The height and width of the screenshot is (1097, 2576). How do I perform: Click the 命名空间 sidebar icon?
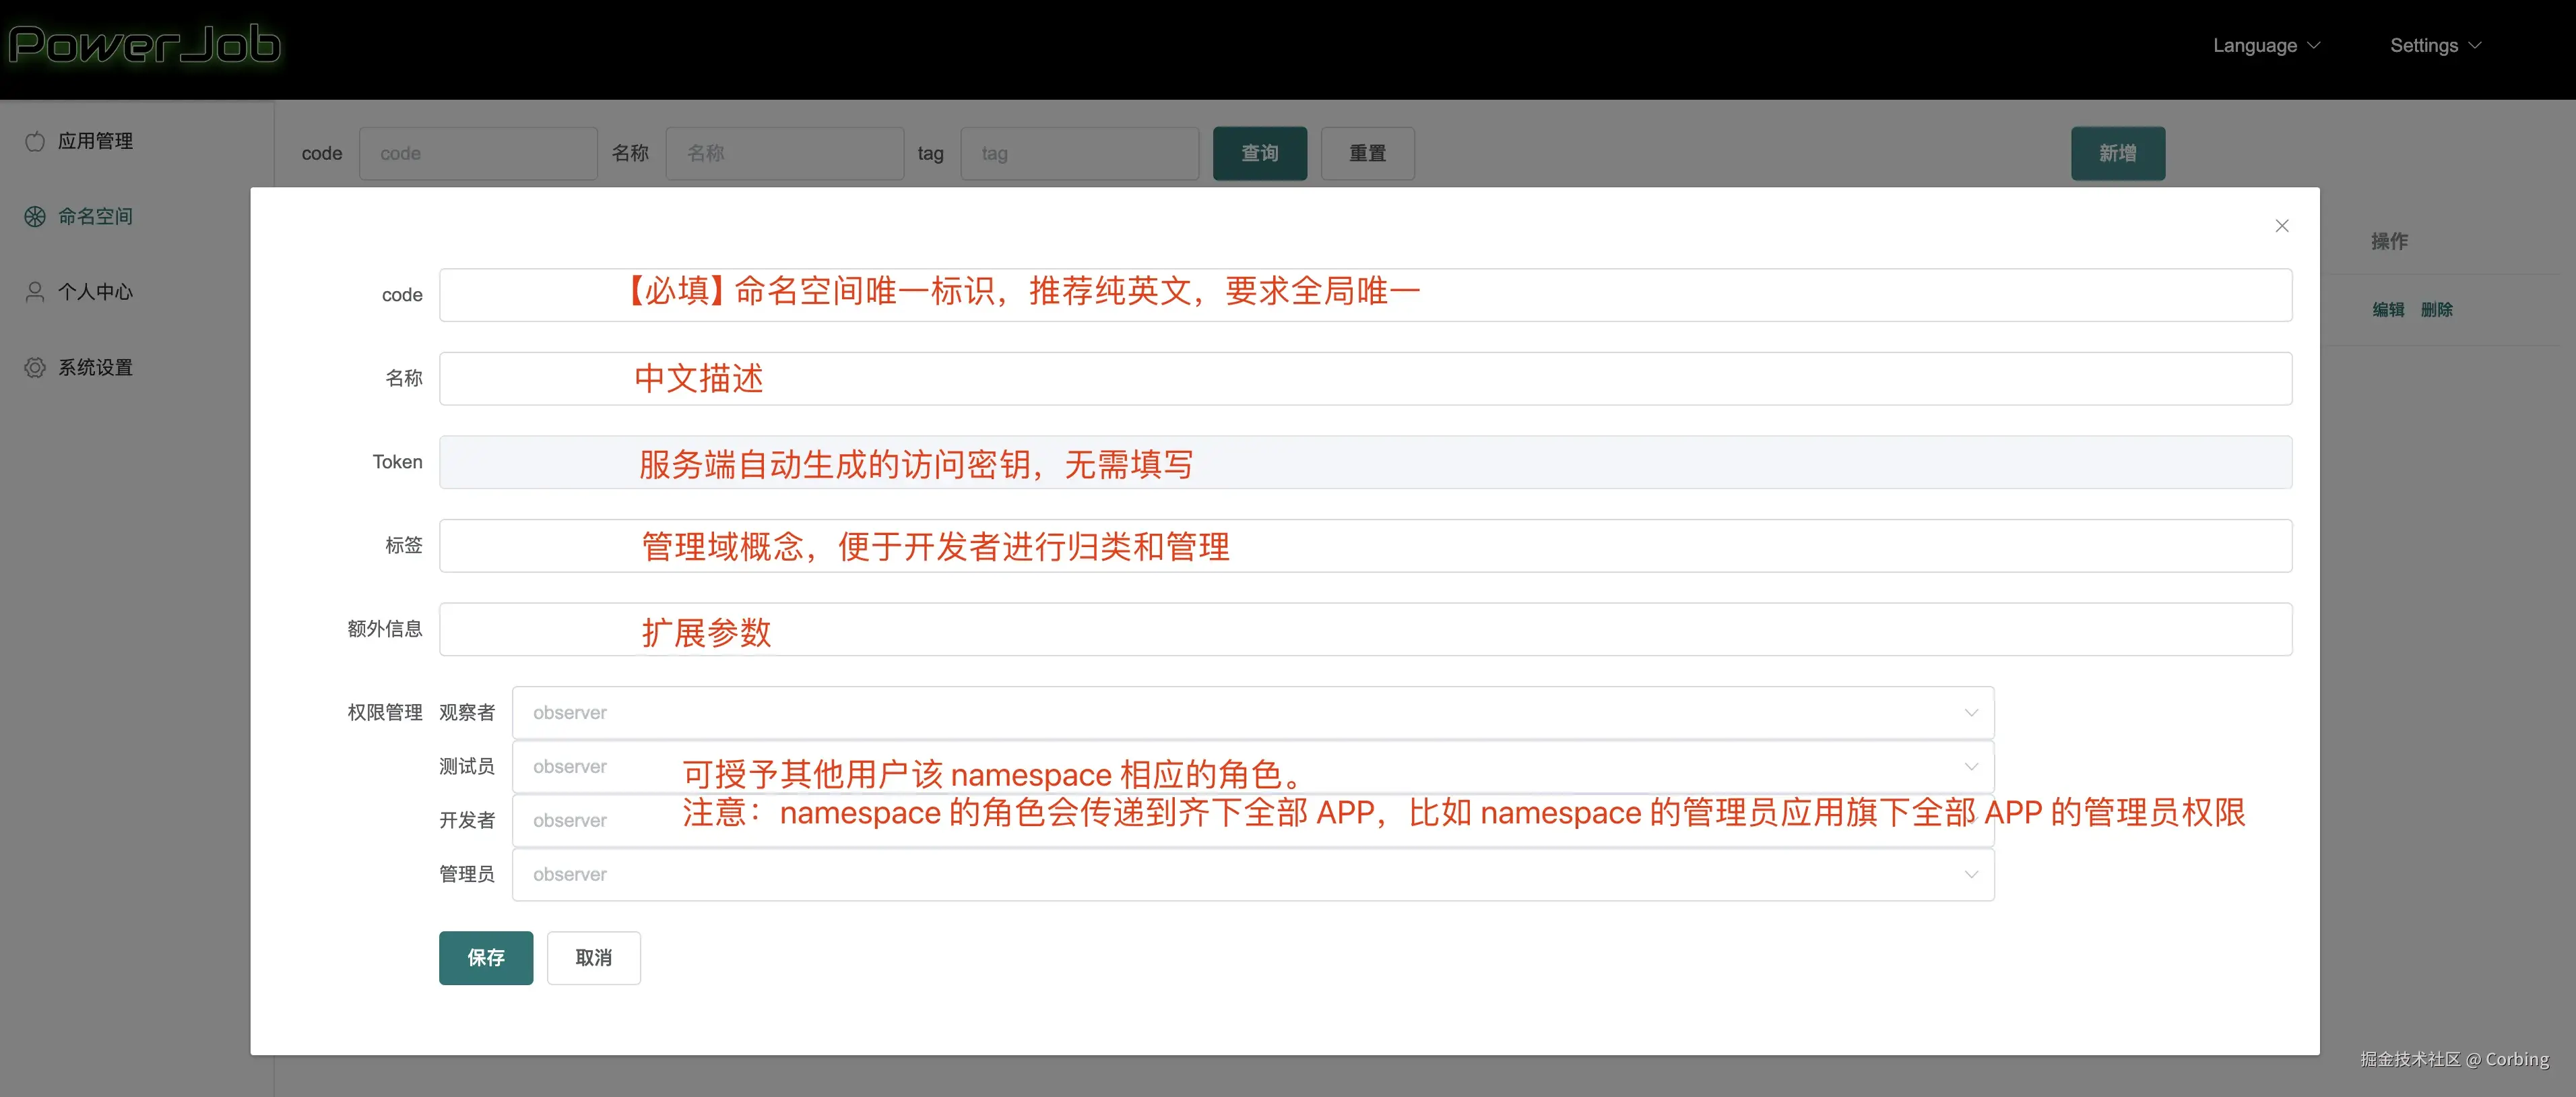(35, 216)
